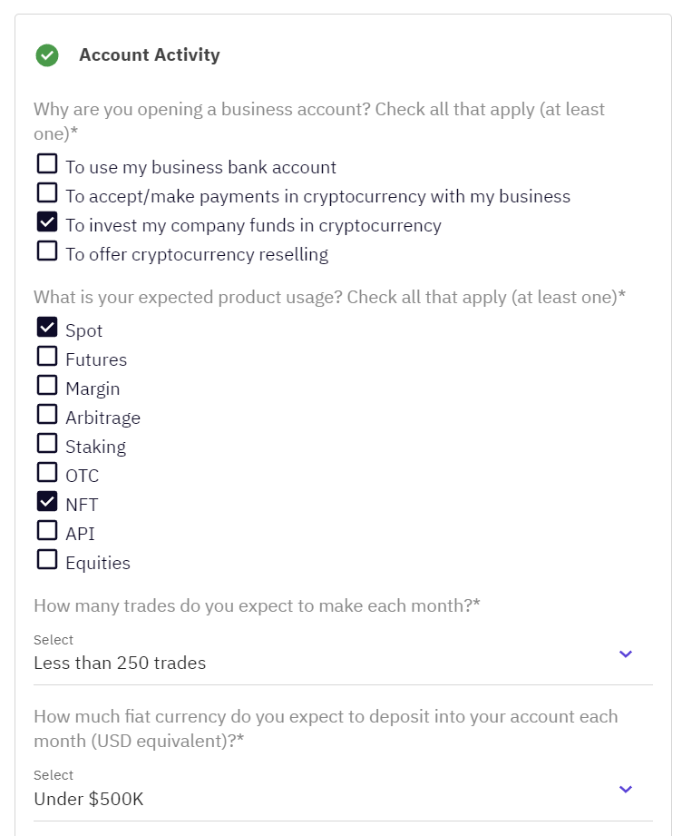The height and width of the screenshot is (836, 682).
Task: Click the 'Under $500K' selected value
Action: click(x=88, y=800)
